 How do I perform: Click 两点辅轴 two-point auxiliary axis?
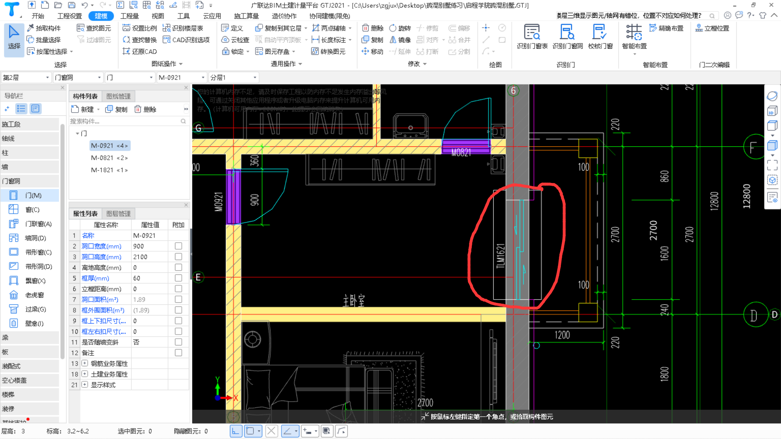(x=329, y=28)
